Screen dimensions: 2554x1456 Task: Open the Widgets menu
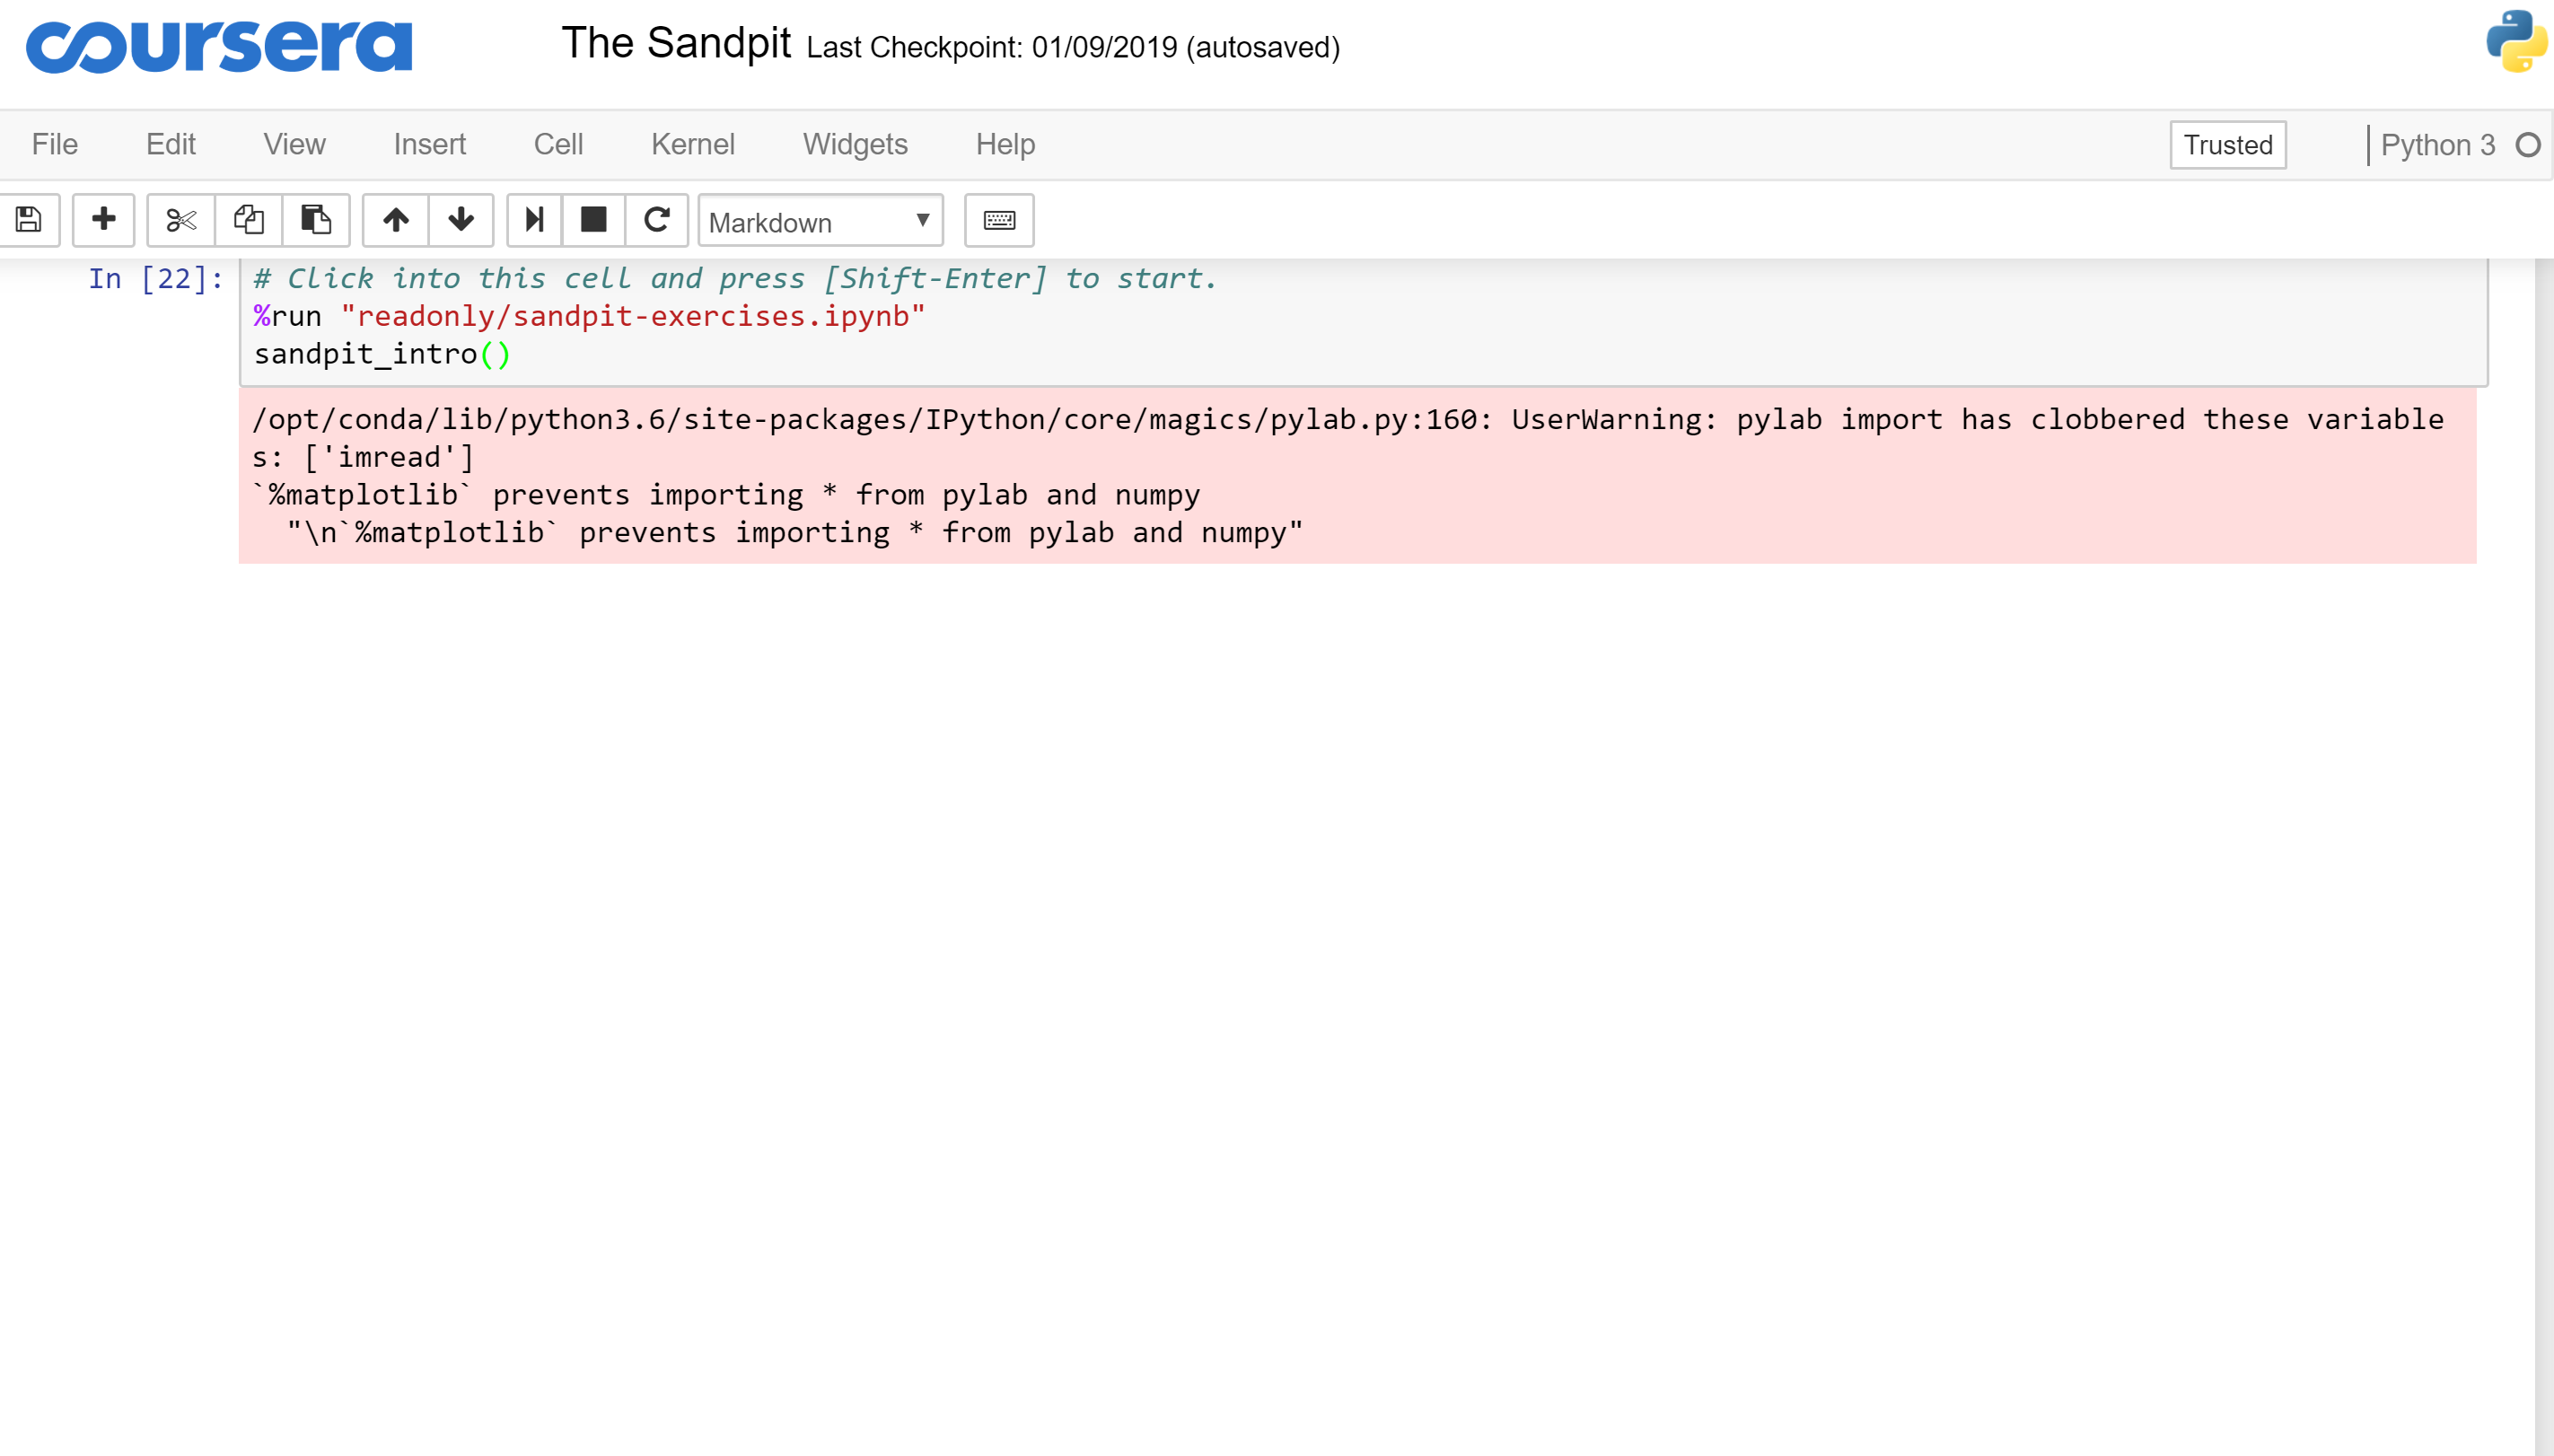855,144
